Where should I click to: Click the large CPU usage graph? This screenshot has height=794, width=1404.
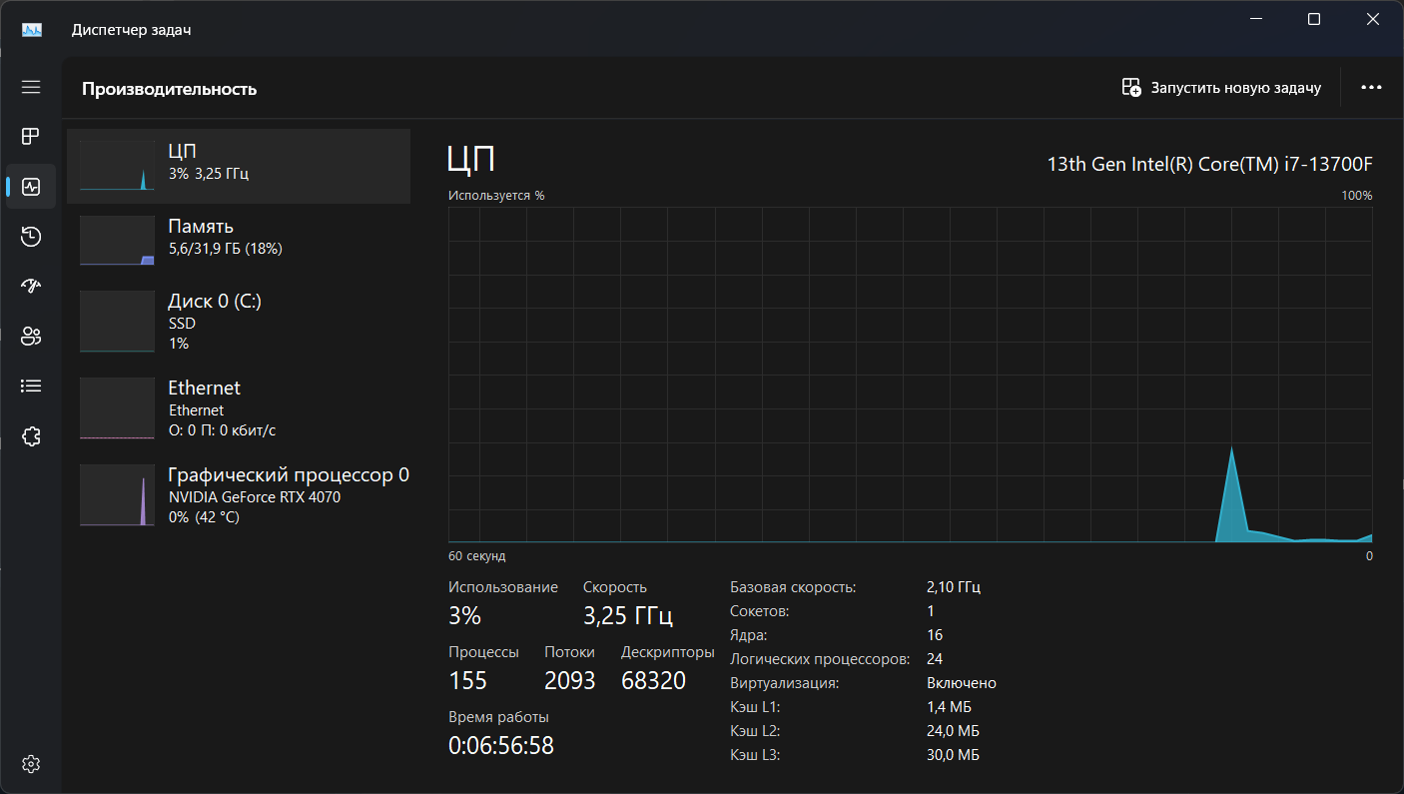tap(911, 375)
